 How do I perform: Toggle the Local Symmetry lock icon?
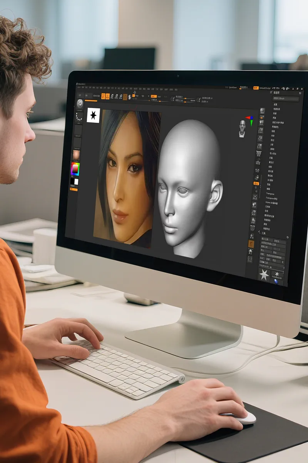pos(256,177)
